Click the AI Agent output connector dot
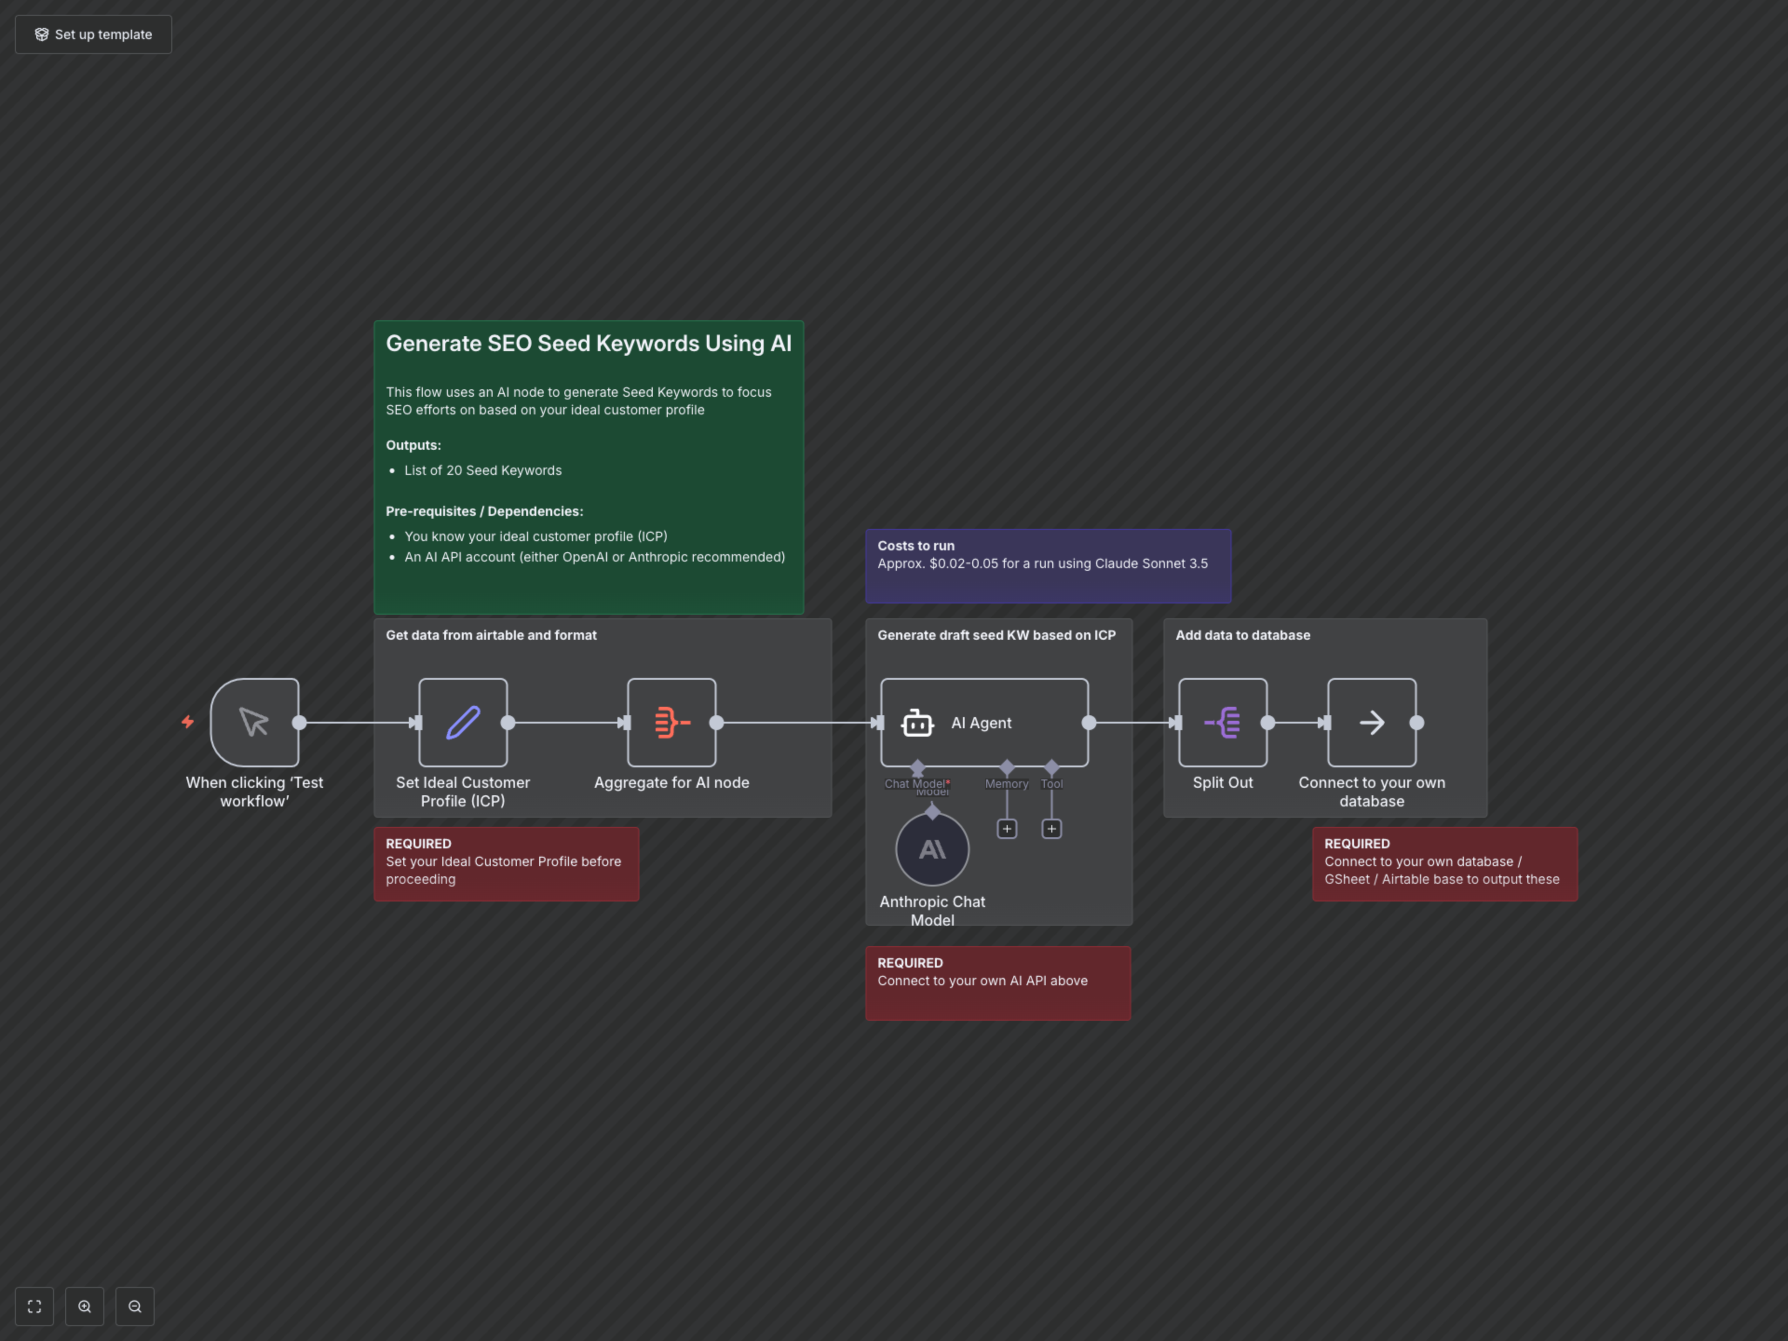 click(1089, 723)
